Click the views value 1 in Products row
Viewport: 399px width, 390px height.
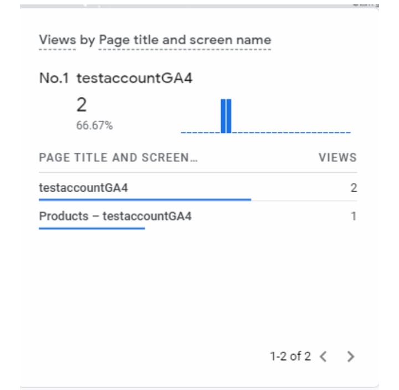click(354, 216)
